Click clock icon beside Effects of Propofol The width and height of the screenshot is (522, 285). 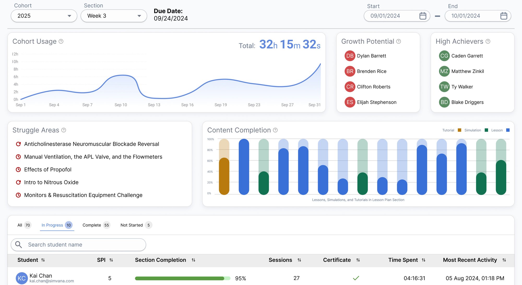click(18, 170)
